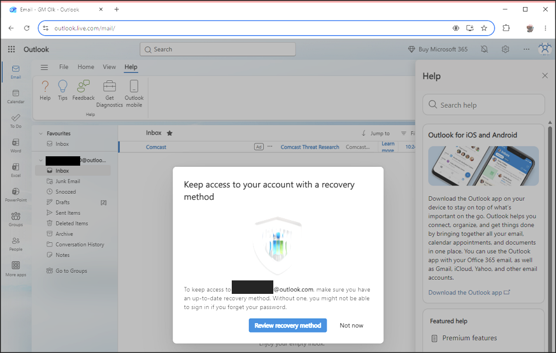This screenshot has height=353, width=556.
Task: Toggle the Inbox favourite star
Action: [170, 133]
